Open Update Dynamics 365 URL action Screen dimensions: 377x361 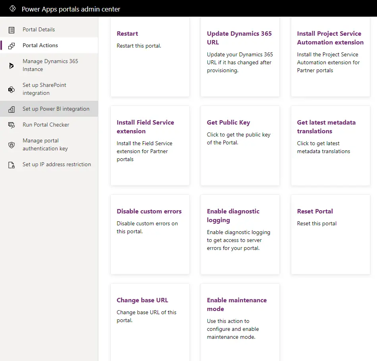(x=240, y=57)
